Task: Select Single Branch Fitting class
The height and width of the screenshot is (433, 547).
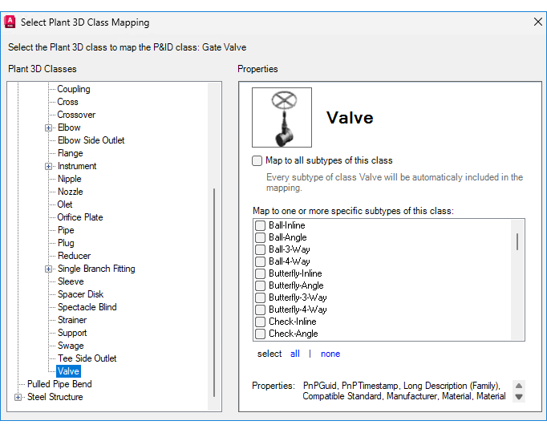Action: point(96,269)
